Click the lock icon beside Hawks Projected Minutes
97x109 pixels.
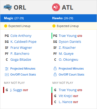pyautogui.click(x=55, y=69)
